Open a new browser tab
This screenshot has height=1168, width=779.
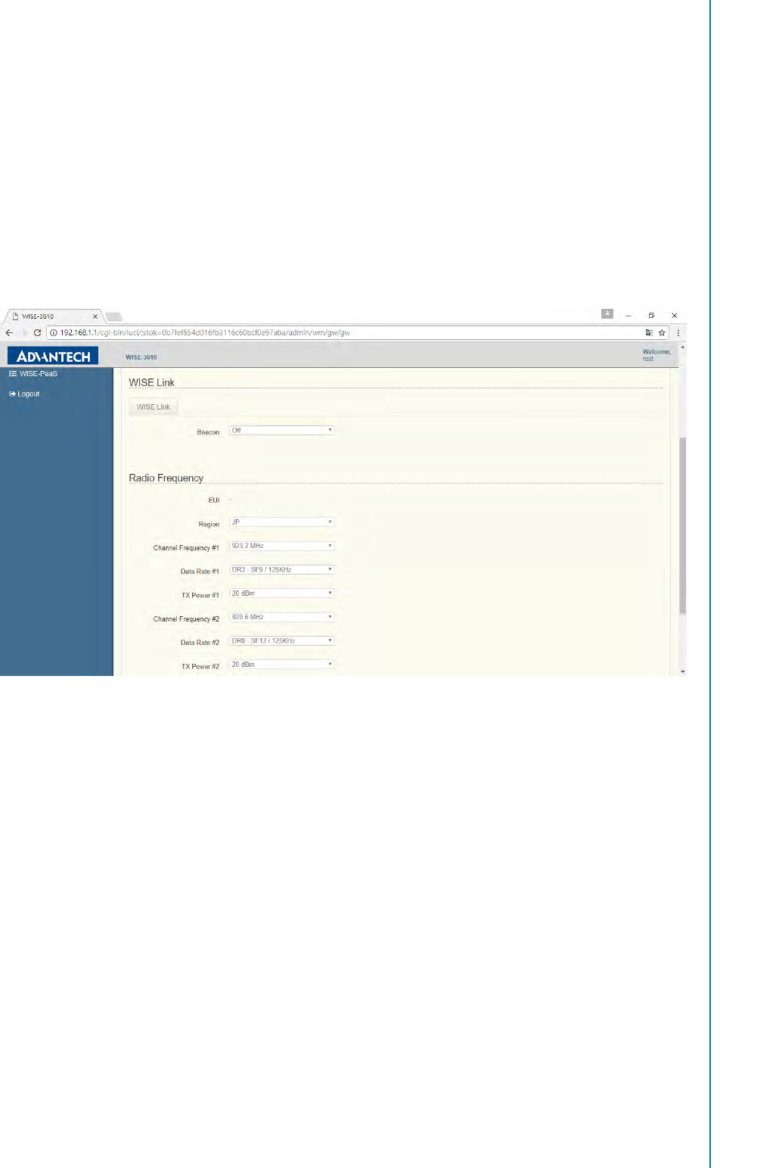[114, 316]
